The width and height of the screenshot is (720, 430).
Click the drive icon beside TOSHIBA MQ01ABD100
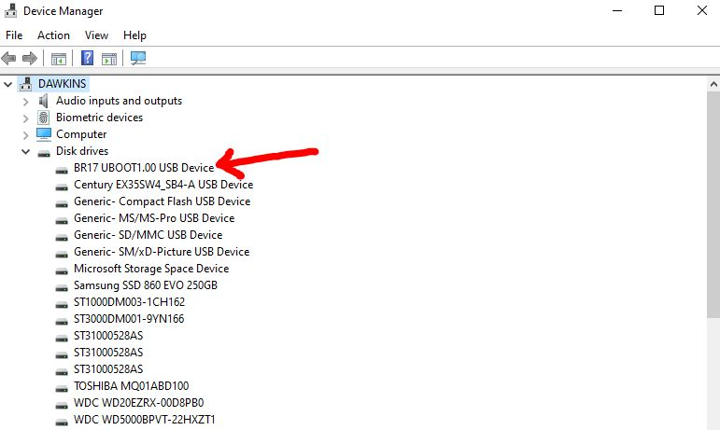[62, 389]
